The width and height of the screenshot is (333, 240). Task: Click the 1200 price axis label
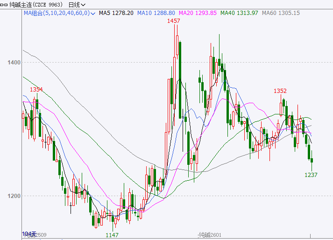[13, 196]
